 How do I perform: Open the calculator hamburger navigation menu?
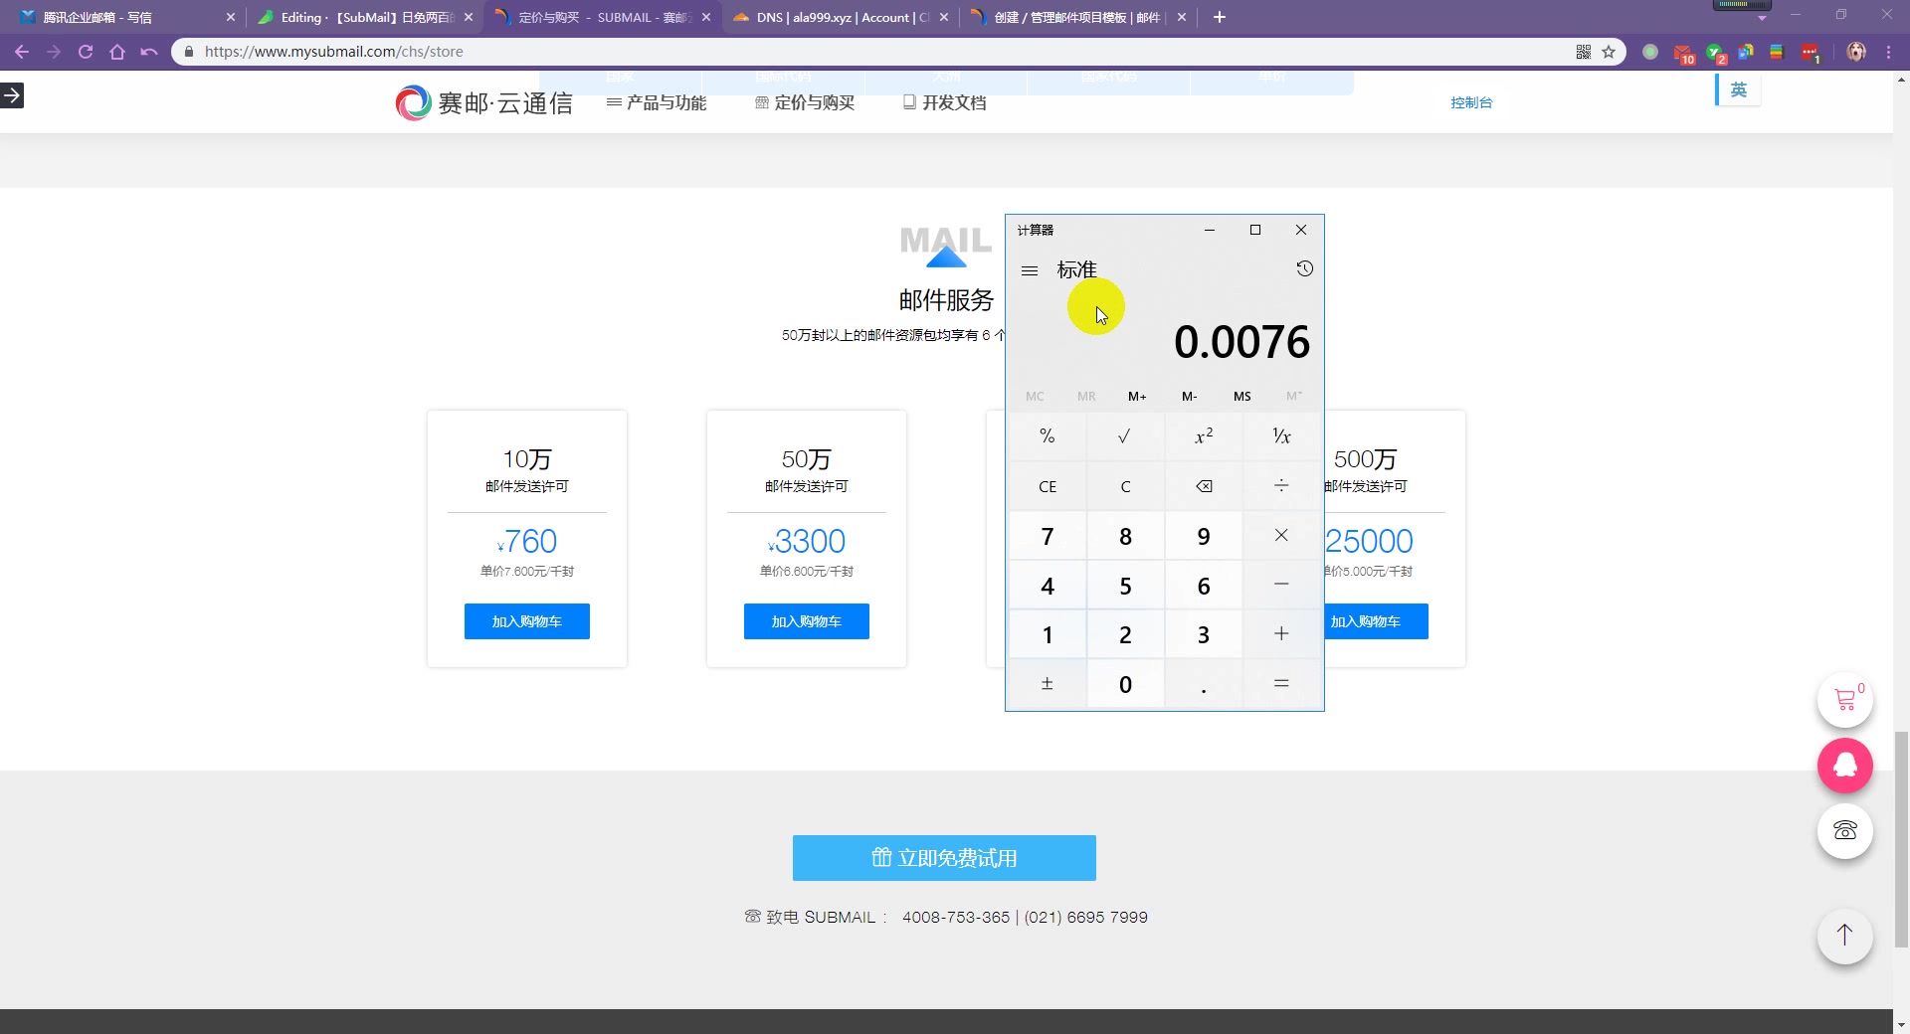(x=1030, y=270)
